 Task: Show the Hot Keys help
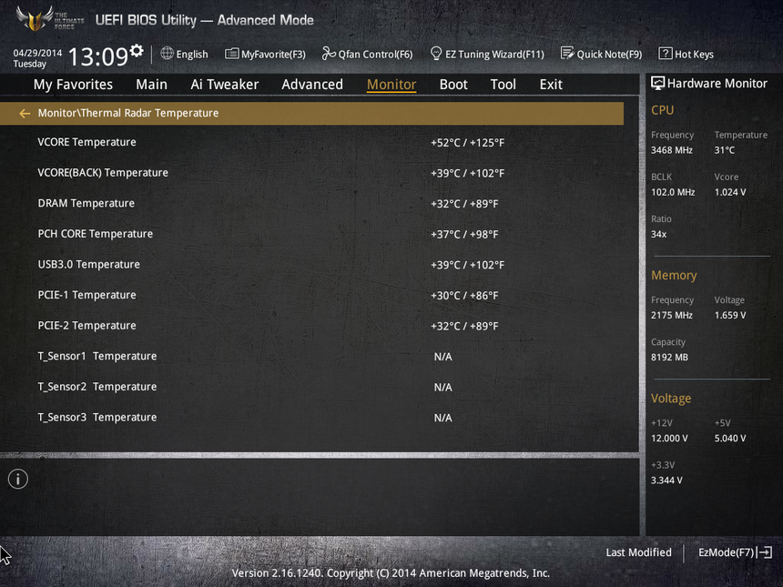point(686,54)
